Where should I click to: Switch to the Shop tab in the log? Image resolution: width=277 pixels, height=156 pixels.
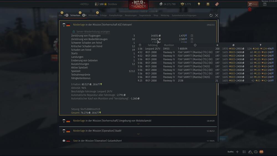tap(156, 15)
